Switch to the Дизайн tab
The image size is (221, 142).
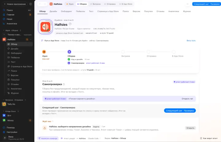pos(53,11)
